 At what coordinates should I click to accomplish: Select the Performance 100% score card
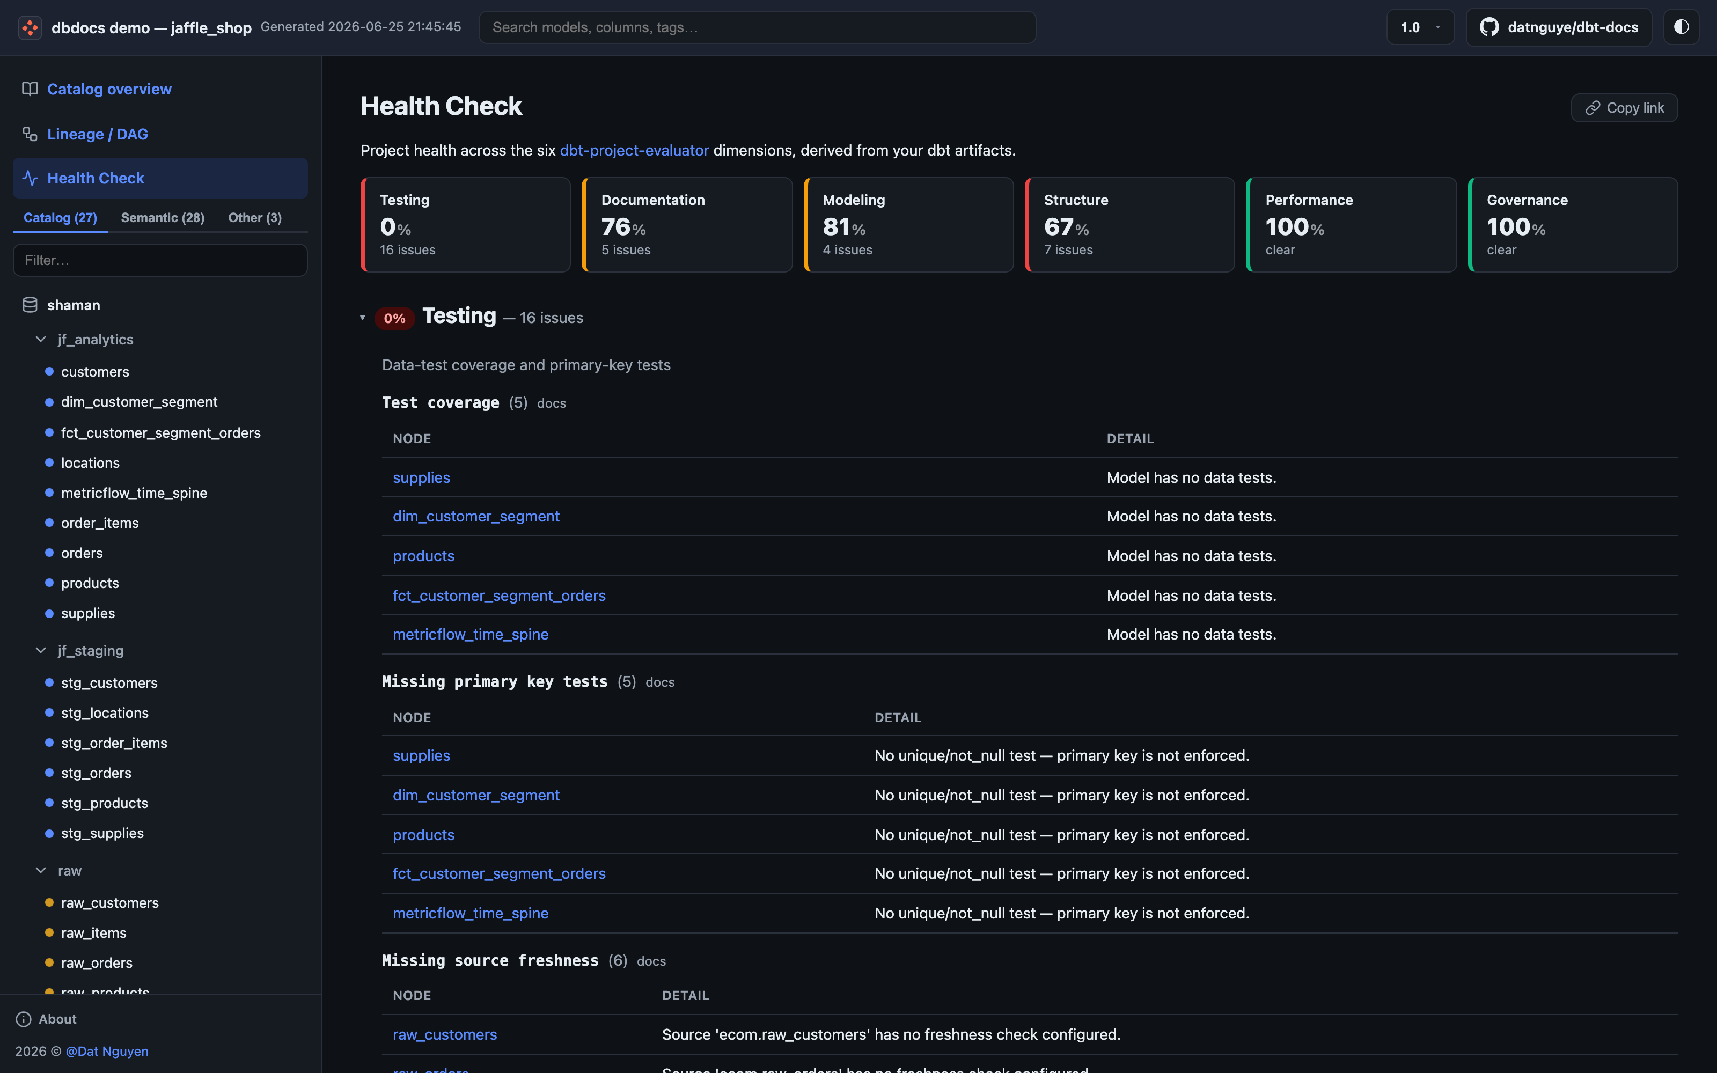(1351, 225)
